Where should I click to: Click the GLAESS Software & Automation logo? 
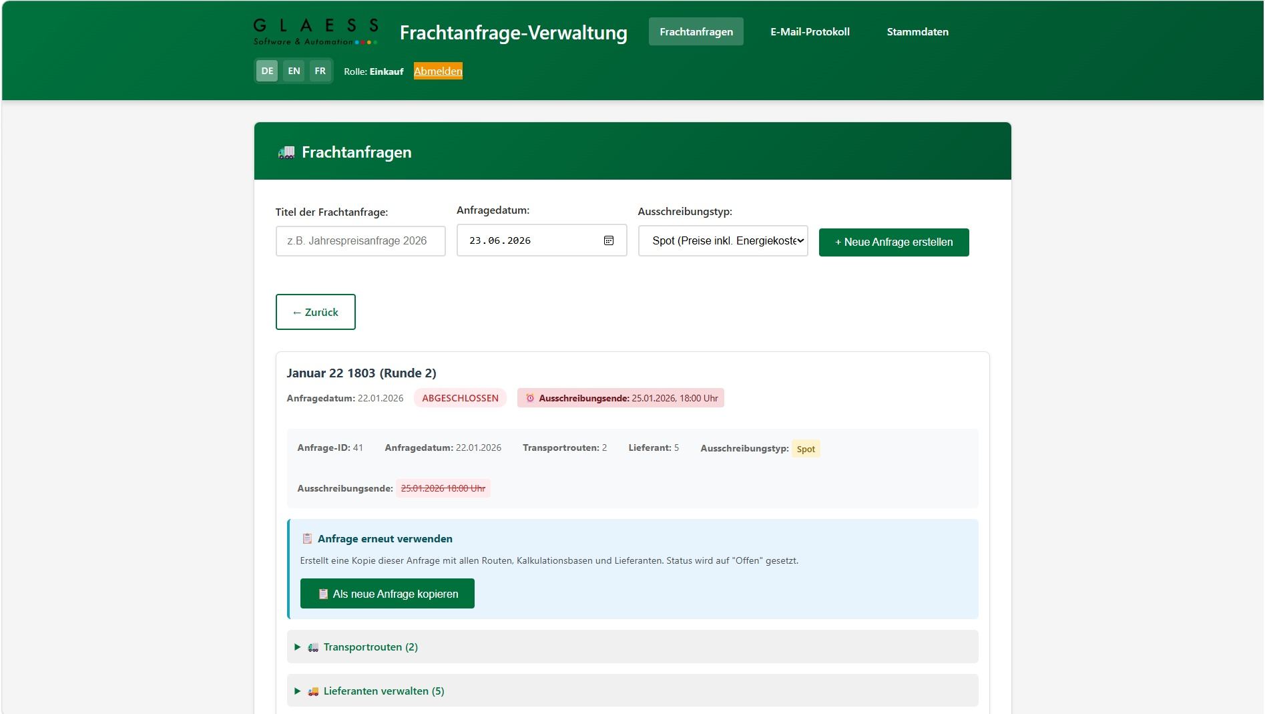[316, 32]
